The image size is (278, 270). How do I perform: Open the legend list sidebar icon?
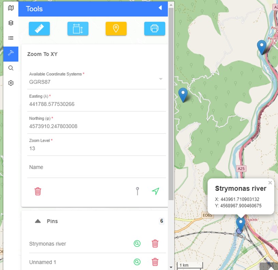(11, 38)
